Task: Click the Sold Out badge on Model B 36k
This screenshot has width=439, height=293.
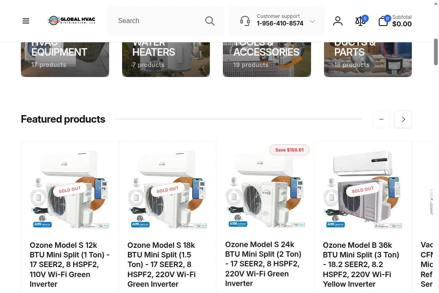Action: click(x=362, y=190)
